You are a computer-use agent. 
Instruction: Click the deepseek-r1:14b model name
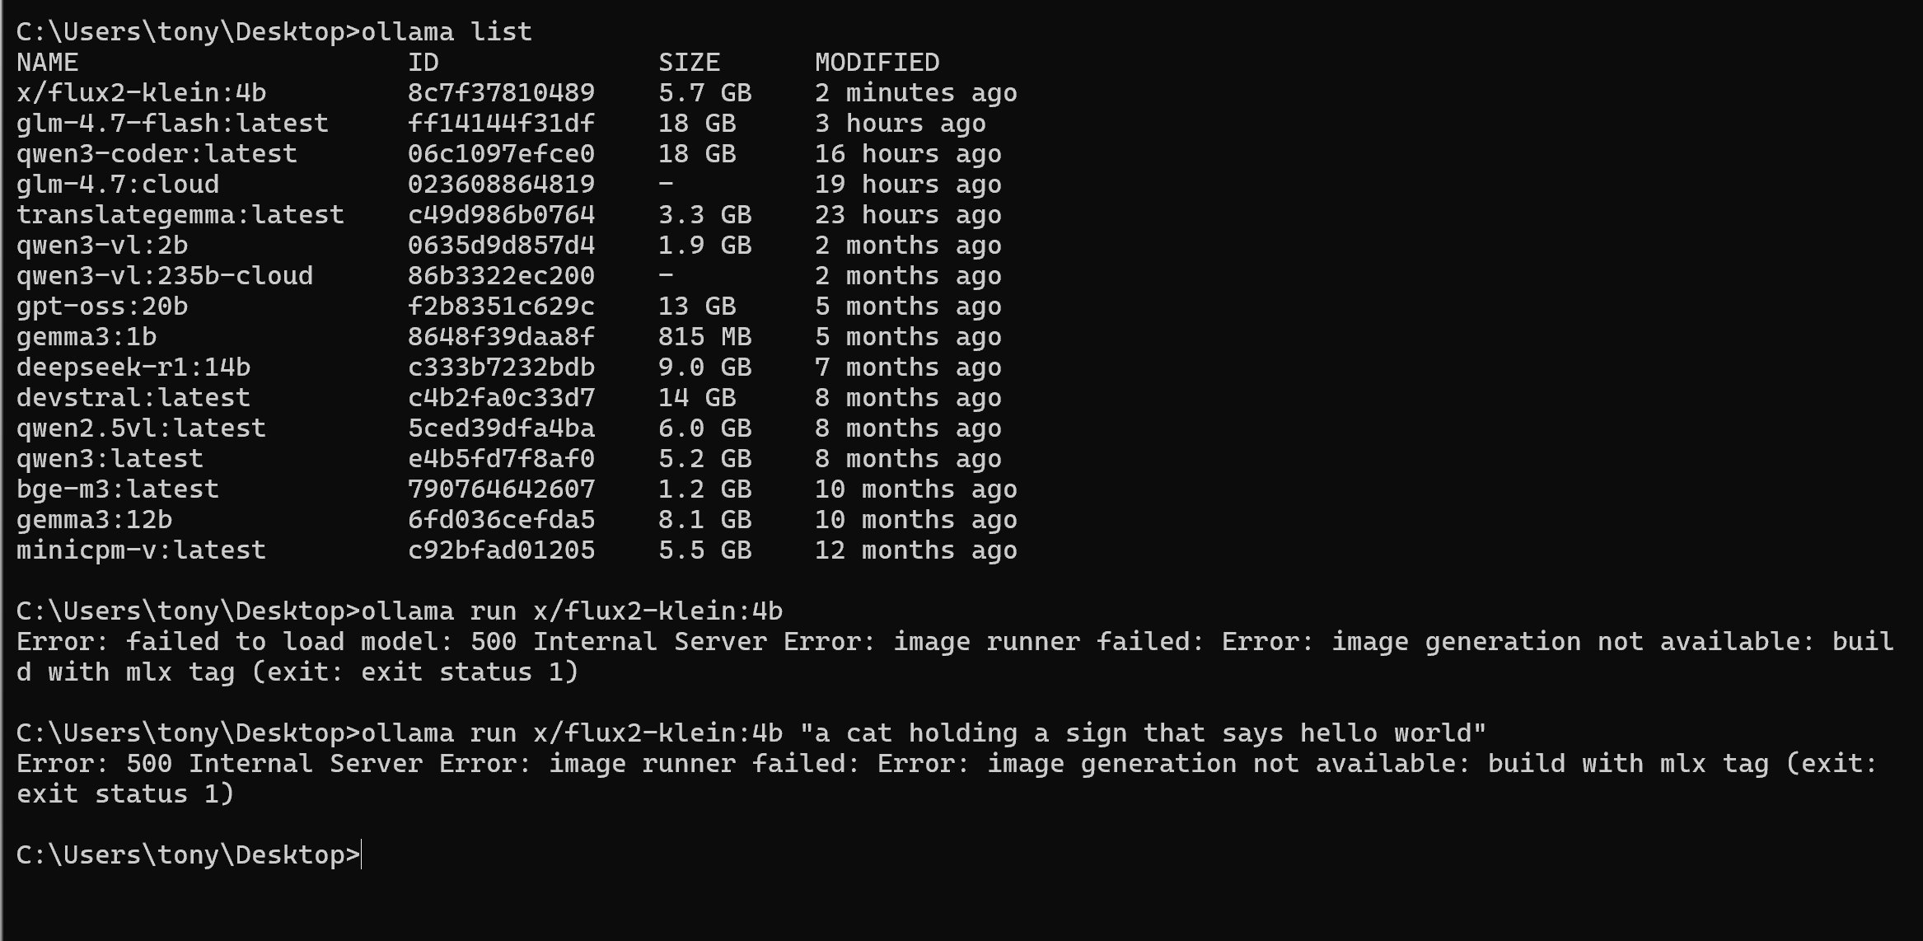[x=133, y=368]
